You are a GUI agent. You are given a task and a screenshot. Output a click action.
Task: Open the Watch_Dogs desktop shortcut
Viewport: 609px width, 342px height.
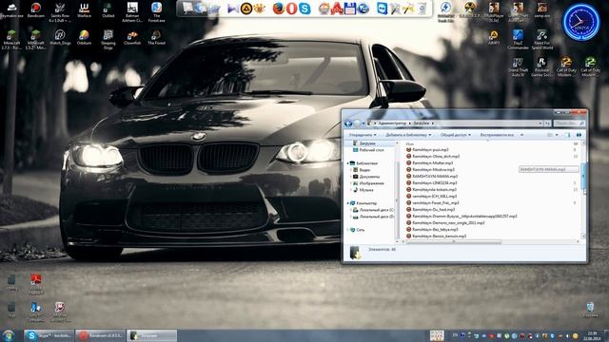click(x=60, y=38)
